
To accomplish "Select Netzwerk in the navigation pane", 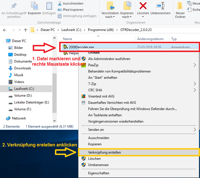I will point(19,118).
